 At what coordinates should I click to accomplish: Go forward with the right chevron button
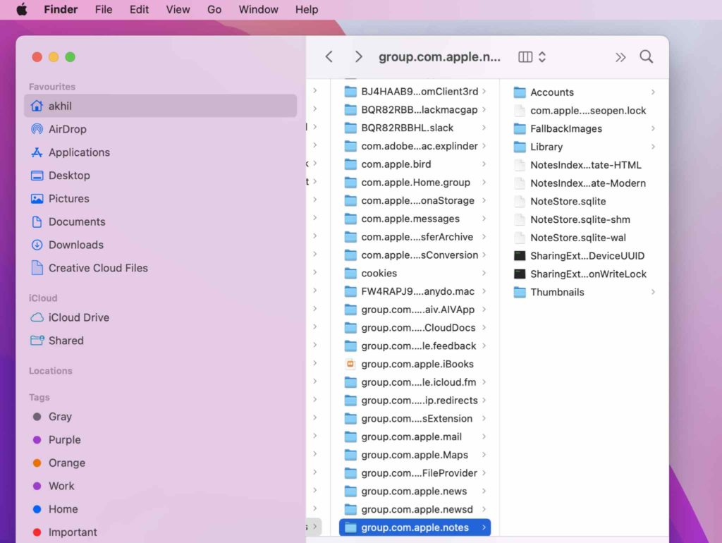click(x=358, y=56)
